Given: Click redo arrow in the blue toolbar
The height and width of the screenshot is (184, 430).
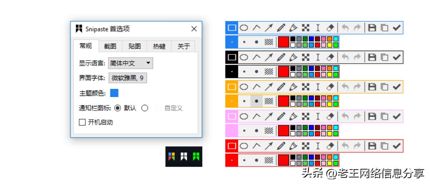Looking at the screenshot, I should [x=357, y=28].
